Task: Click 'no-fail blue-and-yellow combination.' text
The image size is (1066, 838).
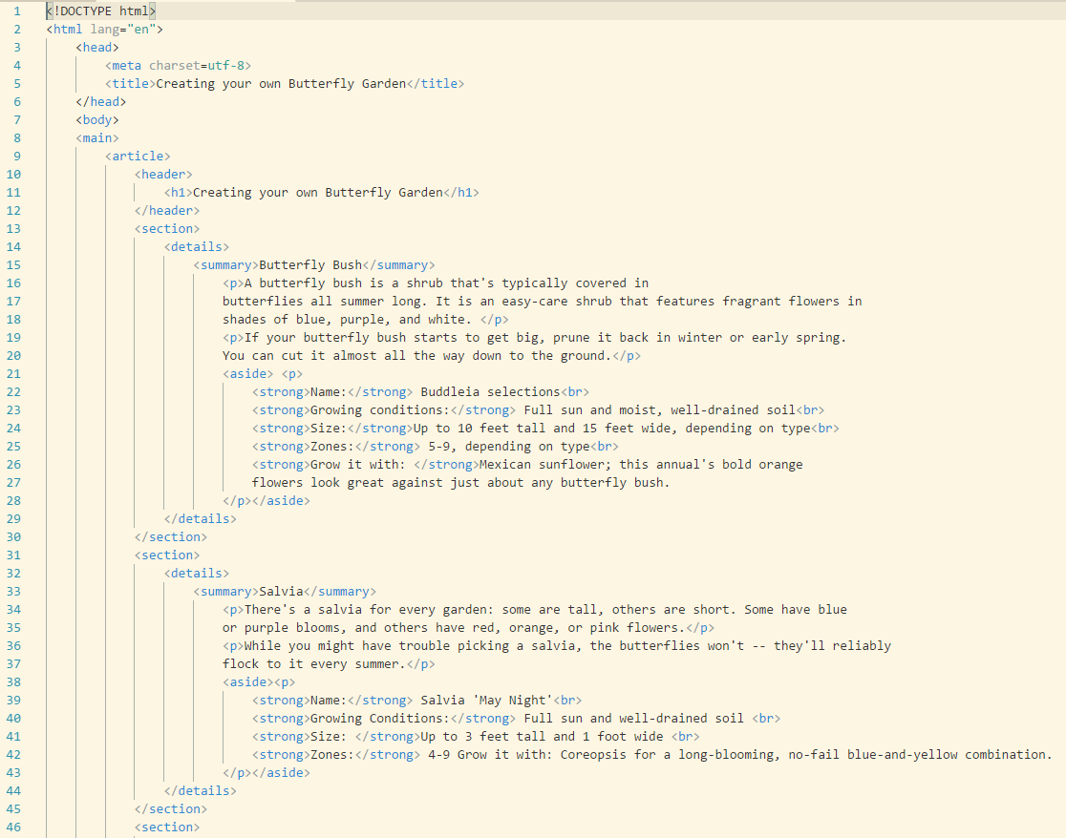Action: click(x=921, y=754)
